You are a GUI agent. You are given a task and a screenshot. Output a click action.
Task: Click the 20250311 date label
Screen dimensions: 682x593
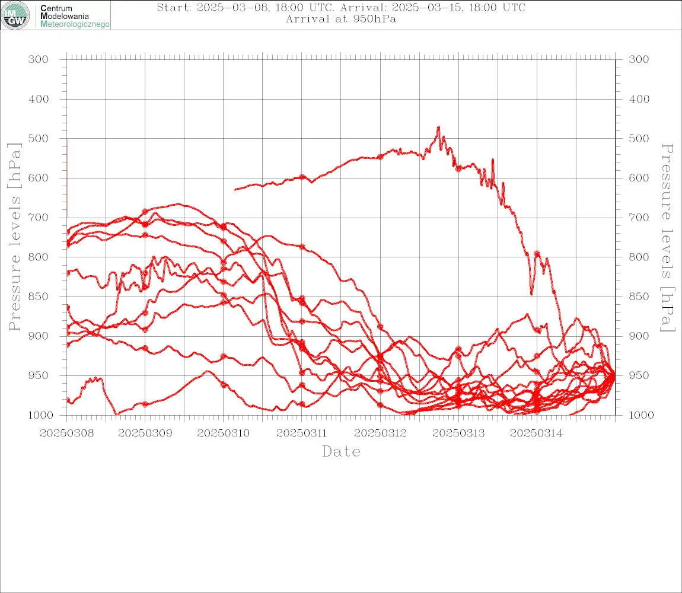pos(301,433)
